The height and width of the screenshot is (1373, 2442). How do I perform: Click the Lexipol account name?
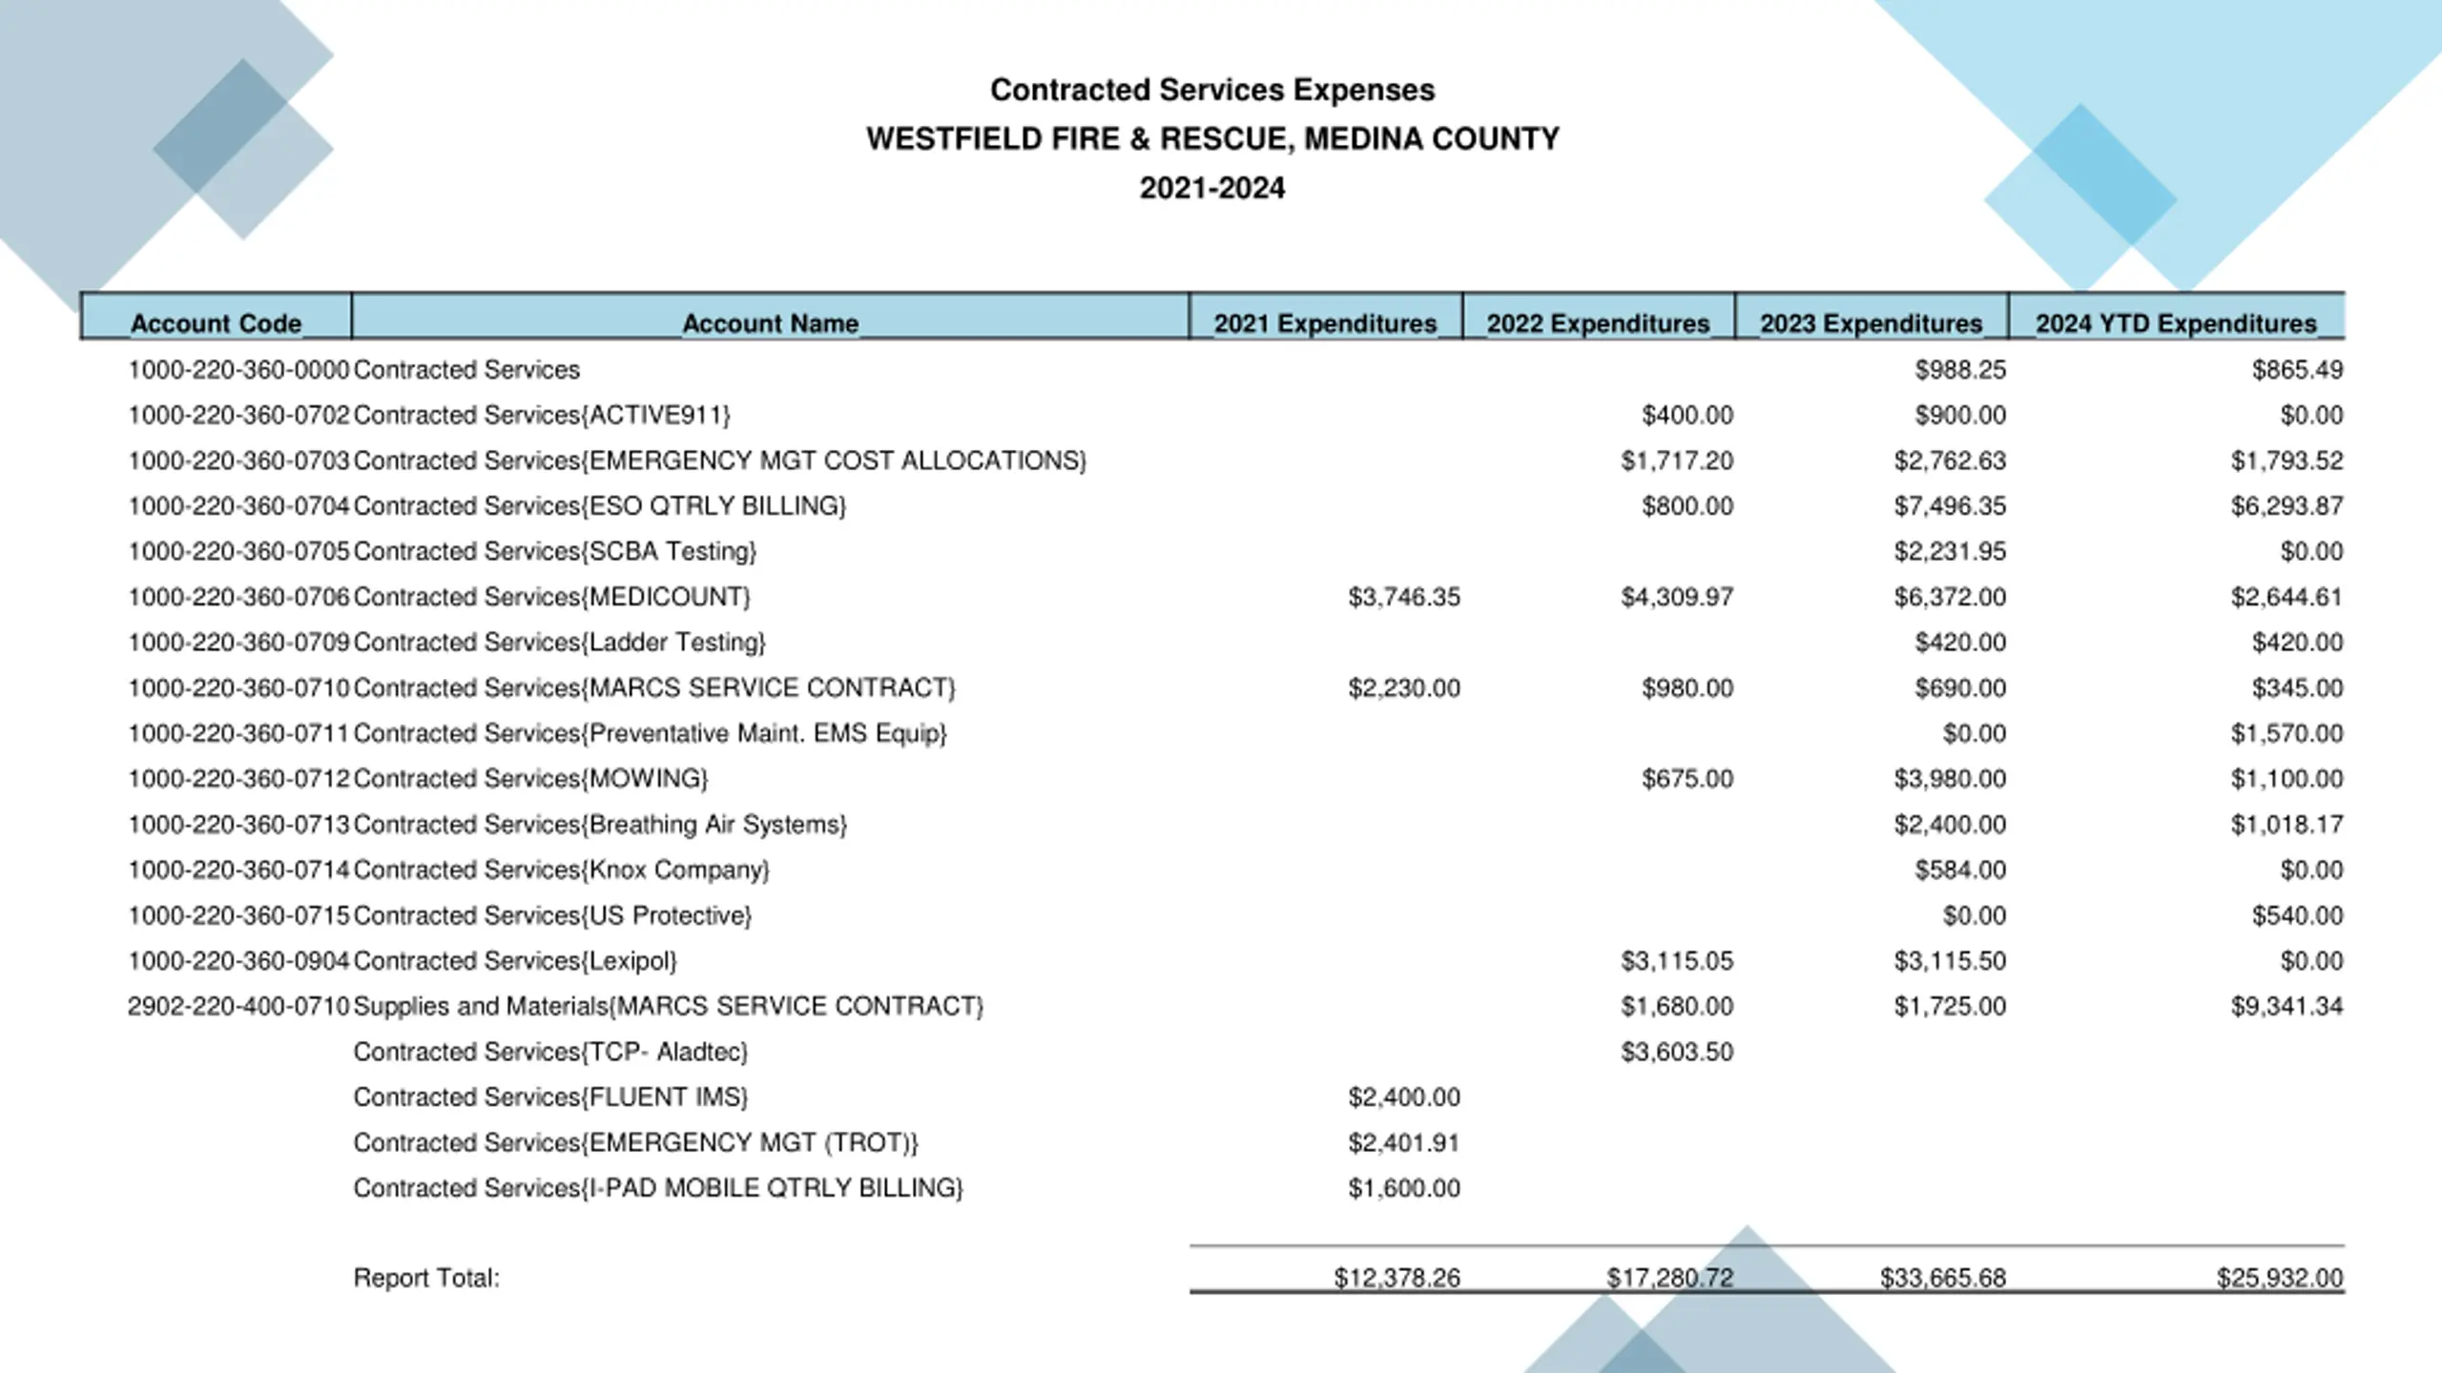coord(515,961)
